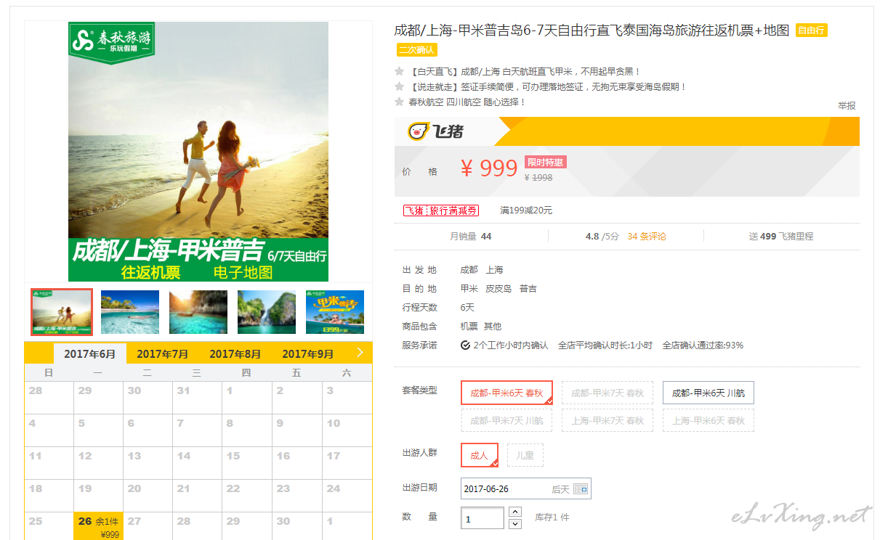Click the 送 499 飞猪里程 mileage text
The width and height of the screenshot is (880, 540).
coord(781,237)
